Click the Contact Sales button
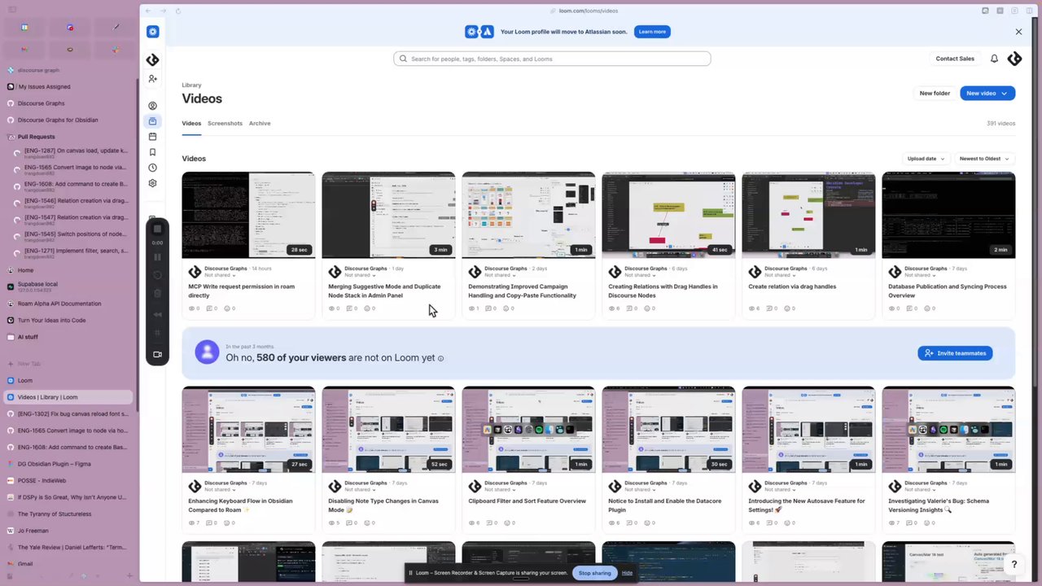The height and width of the screenshot is (586, 1042). point(955,59)
